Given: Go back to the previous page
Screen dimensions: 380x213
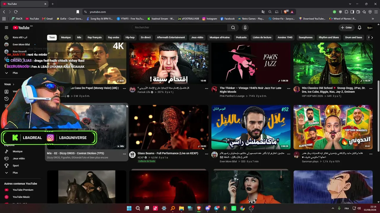Looking at the screenshot, I should click(4, 12).
